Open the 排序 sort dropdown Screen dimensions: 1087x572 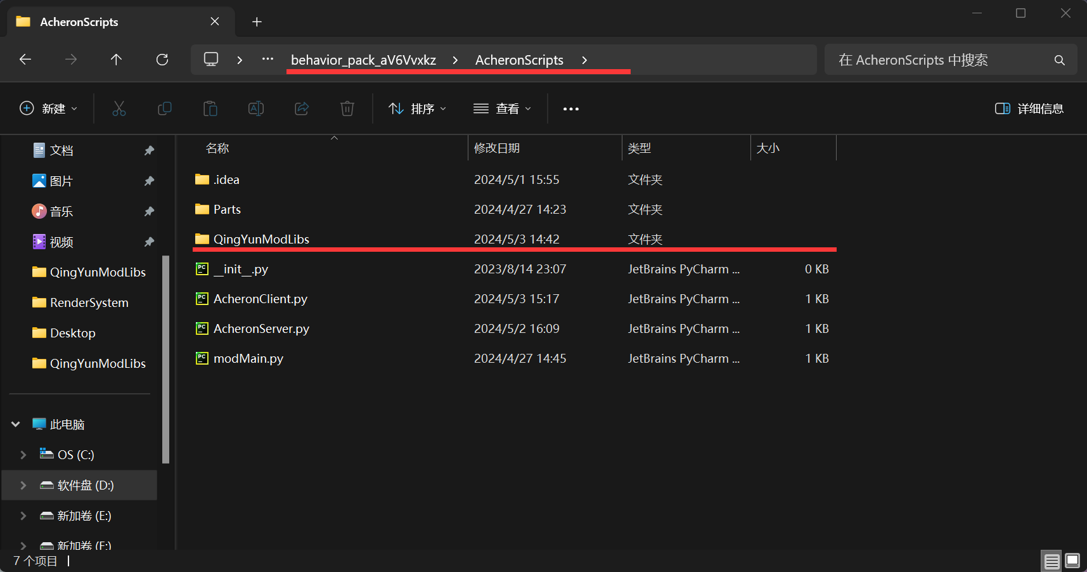click(417, 108)
